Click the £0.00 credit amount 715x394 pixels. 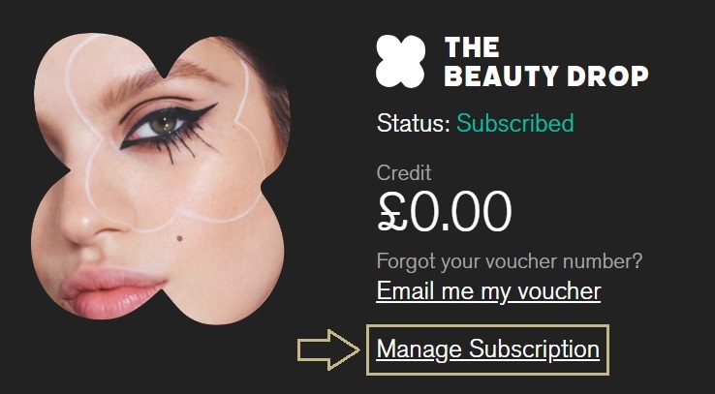[x=445, y=212]
